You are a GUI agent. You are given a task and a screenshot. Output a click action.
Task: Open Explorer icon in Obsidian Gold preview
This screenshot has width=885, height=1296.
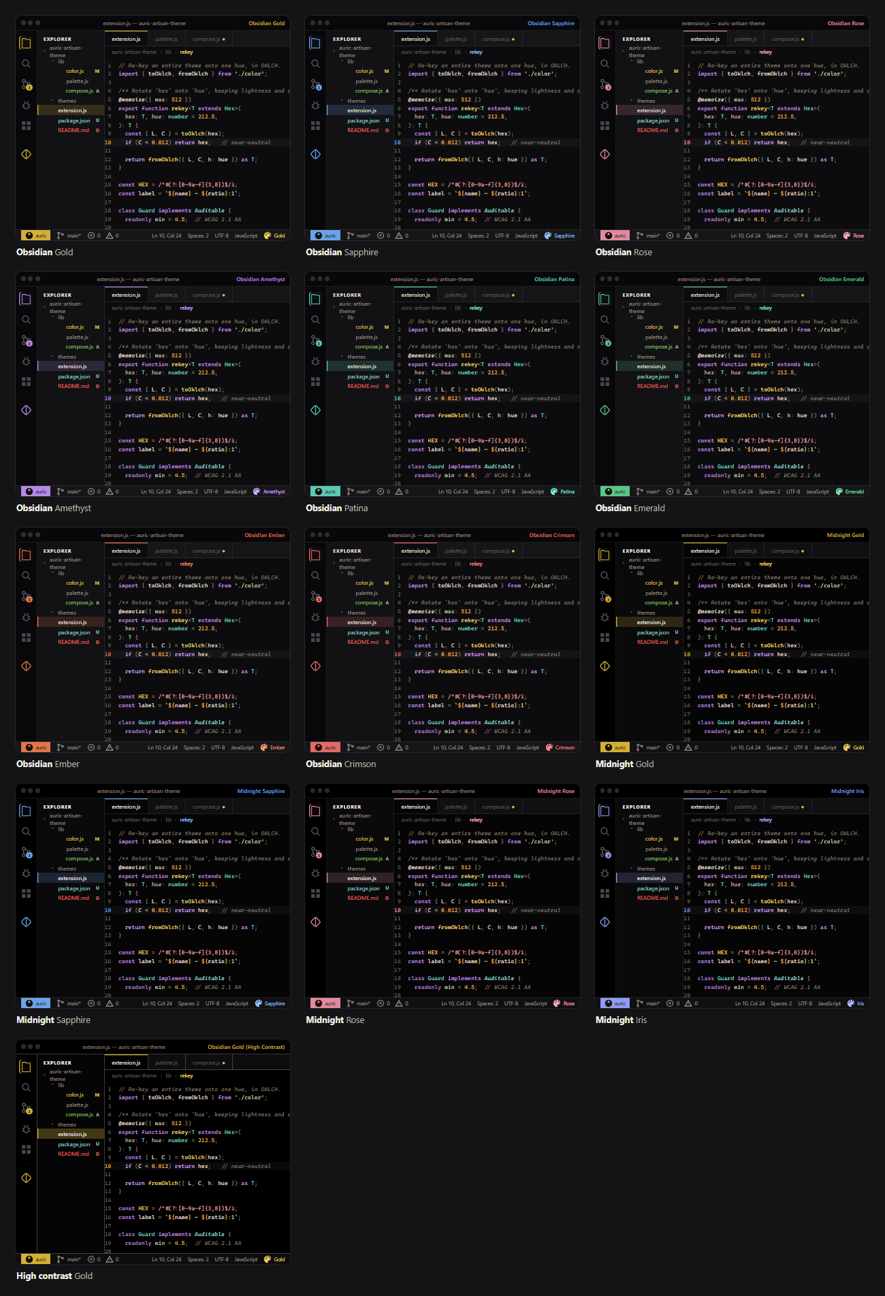pyautogui.click(x=26, y=43)
